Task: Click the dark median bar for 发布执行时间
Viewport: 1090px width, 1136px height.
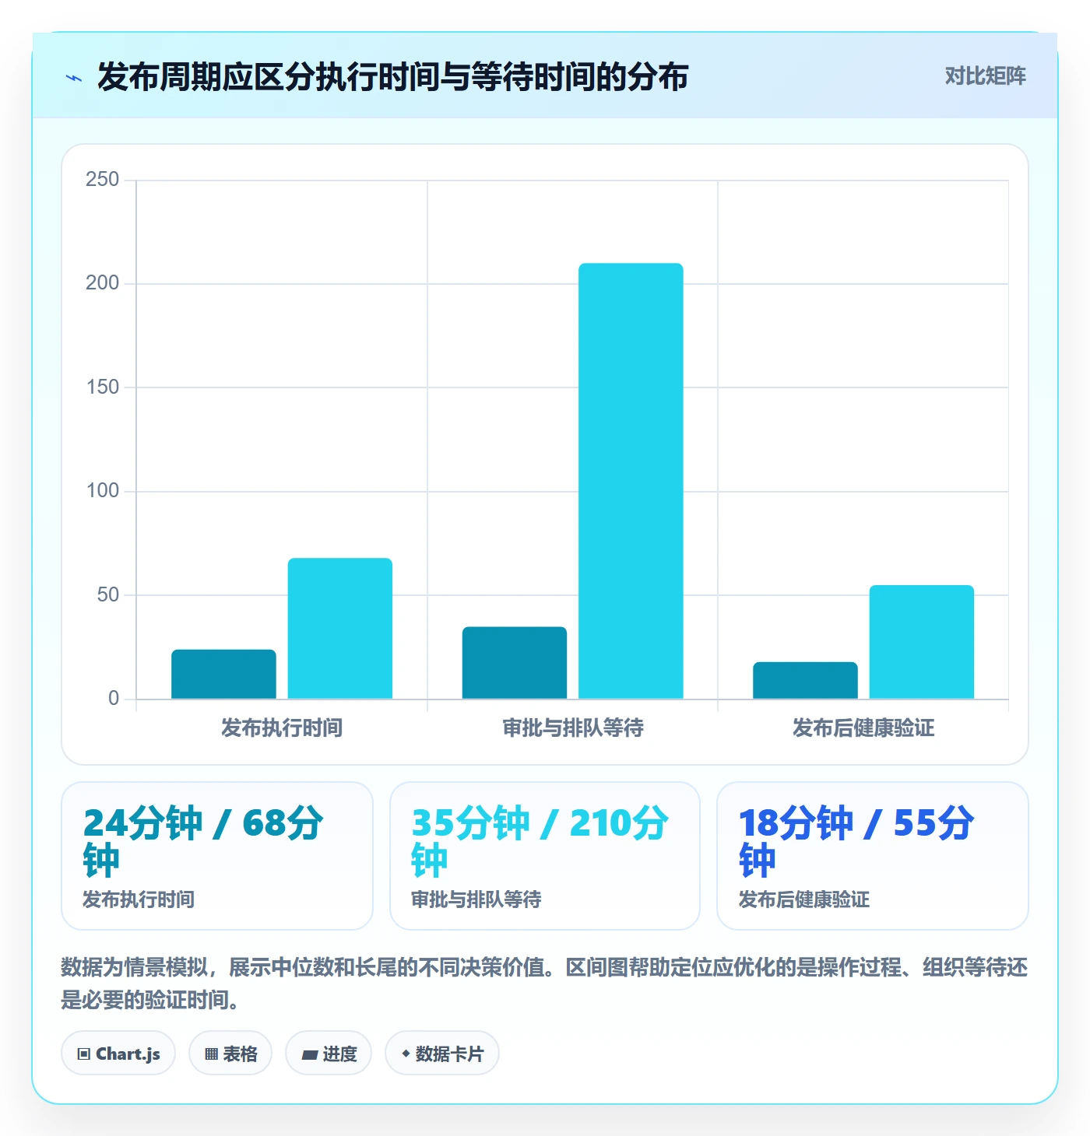Action: click(x=223, y=674)
